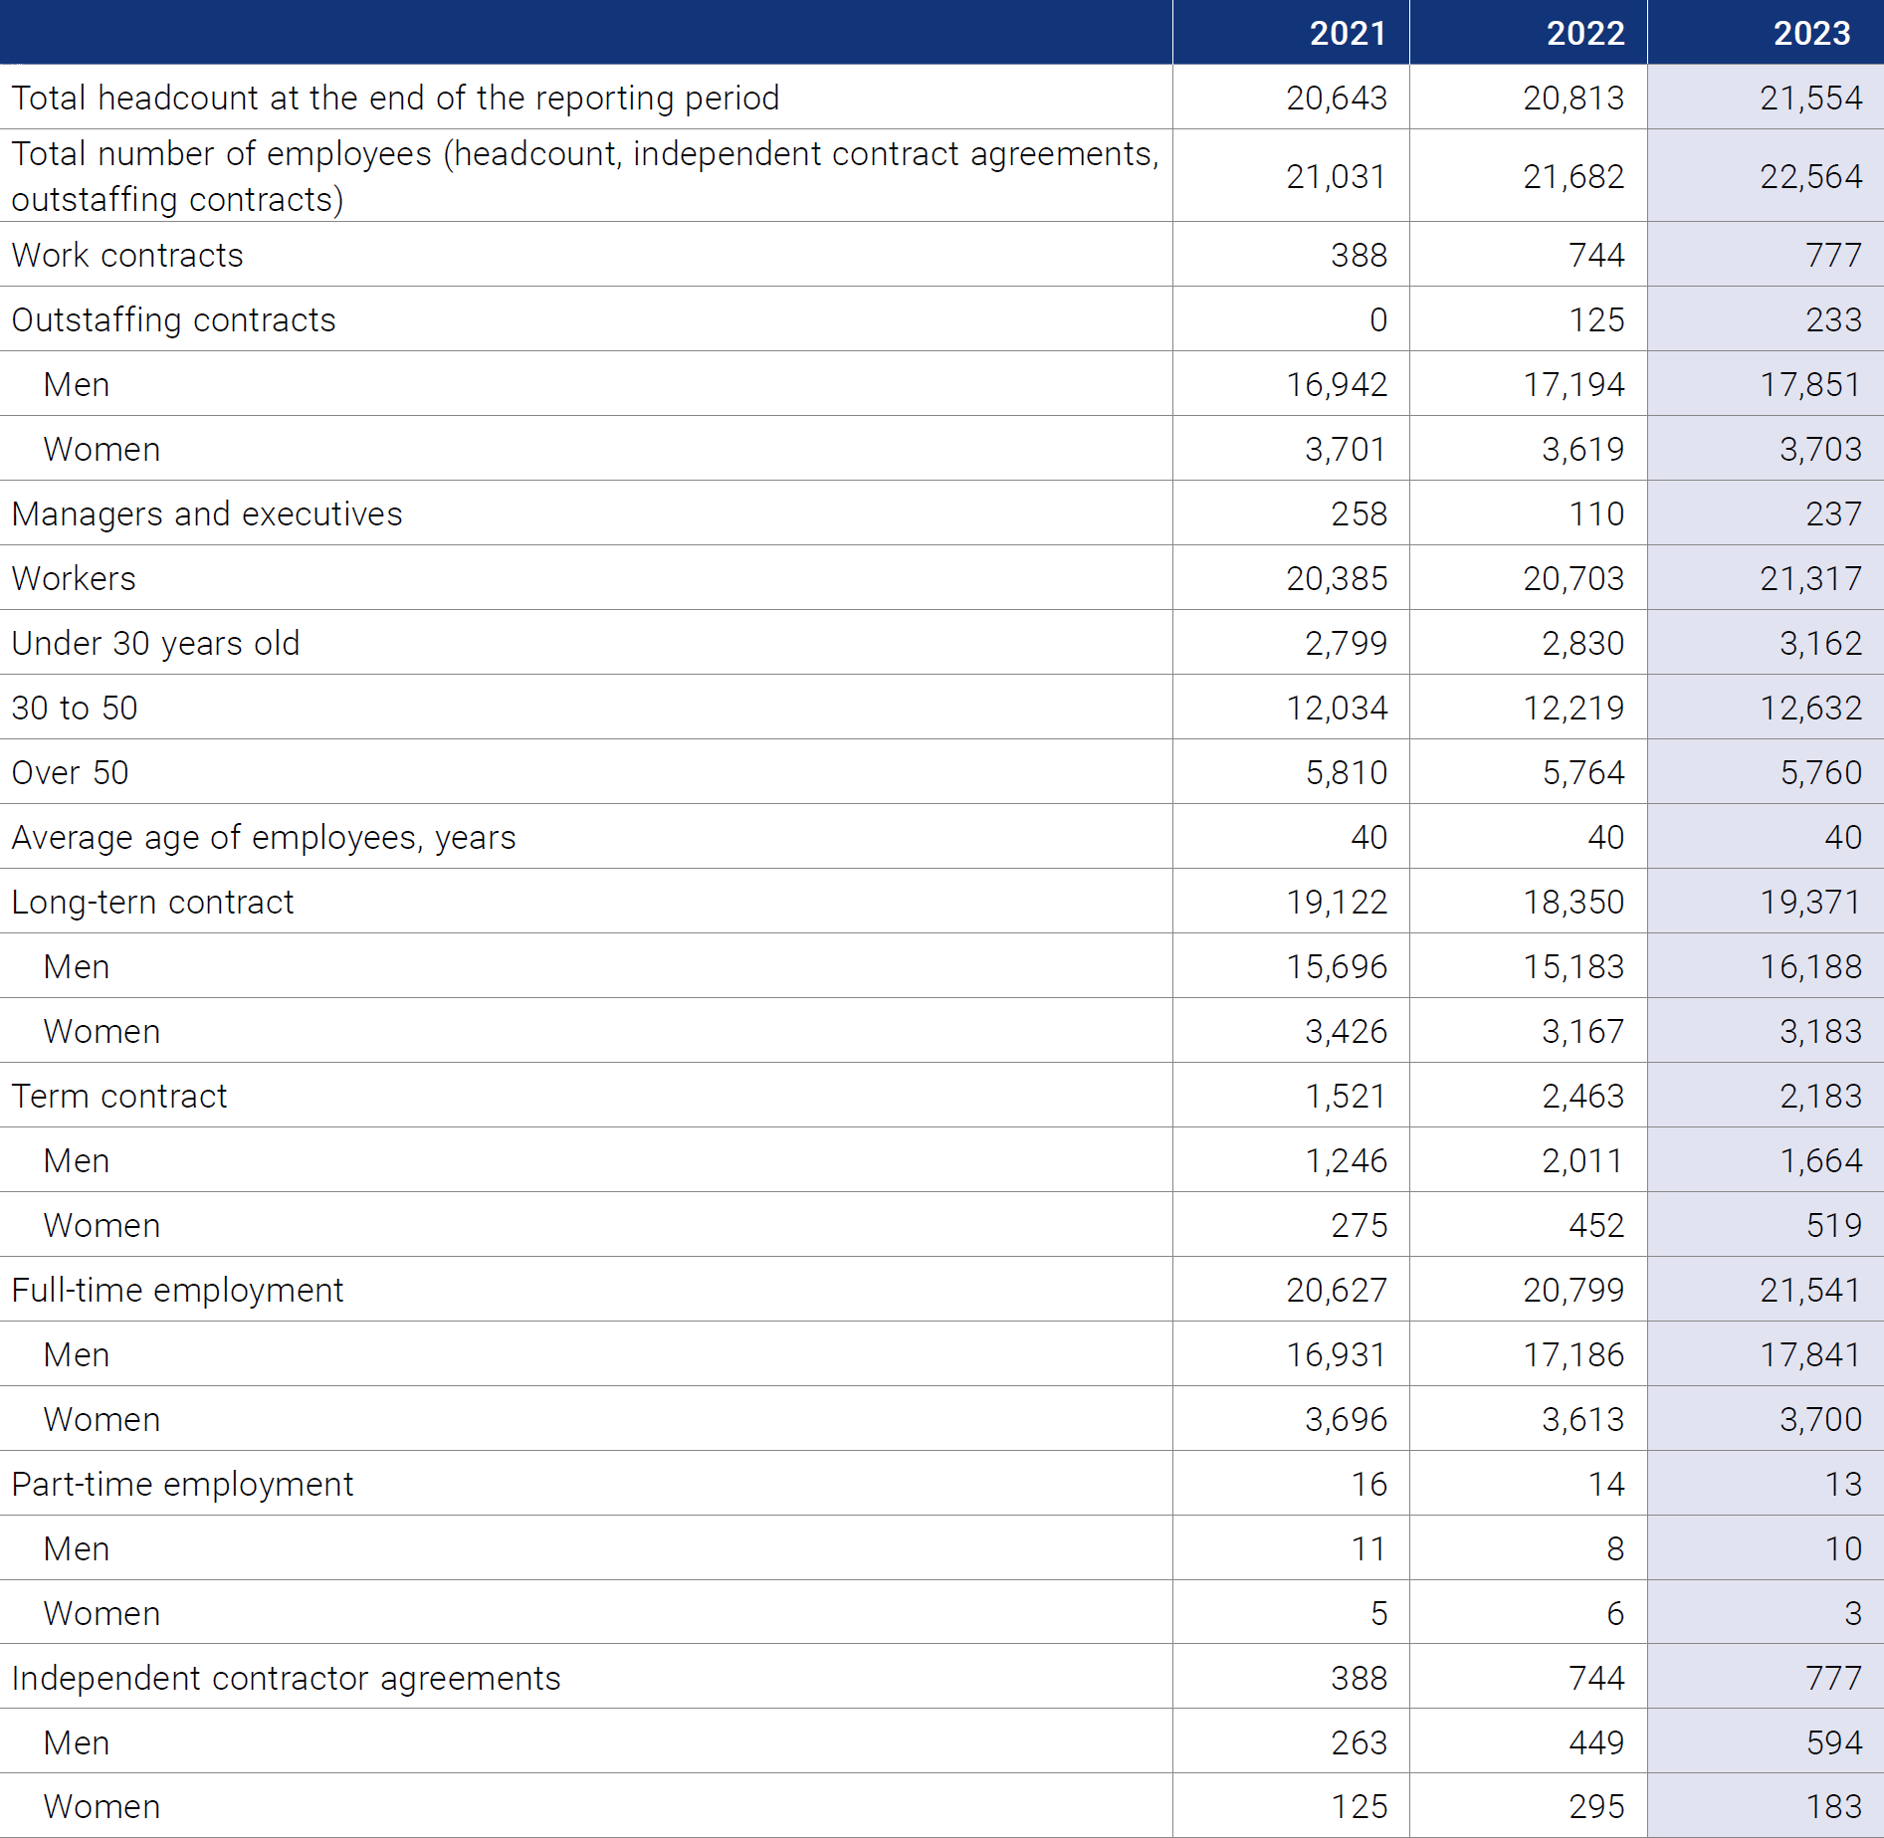
Task: Select the 'Full-time employment' row label
Action: coord(177,1290)
